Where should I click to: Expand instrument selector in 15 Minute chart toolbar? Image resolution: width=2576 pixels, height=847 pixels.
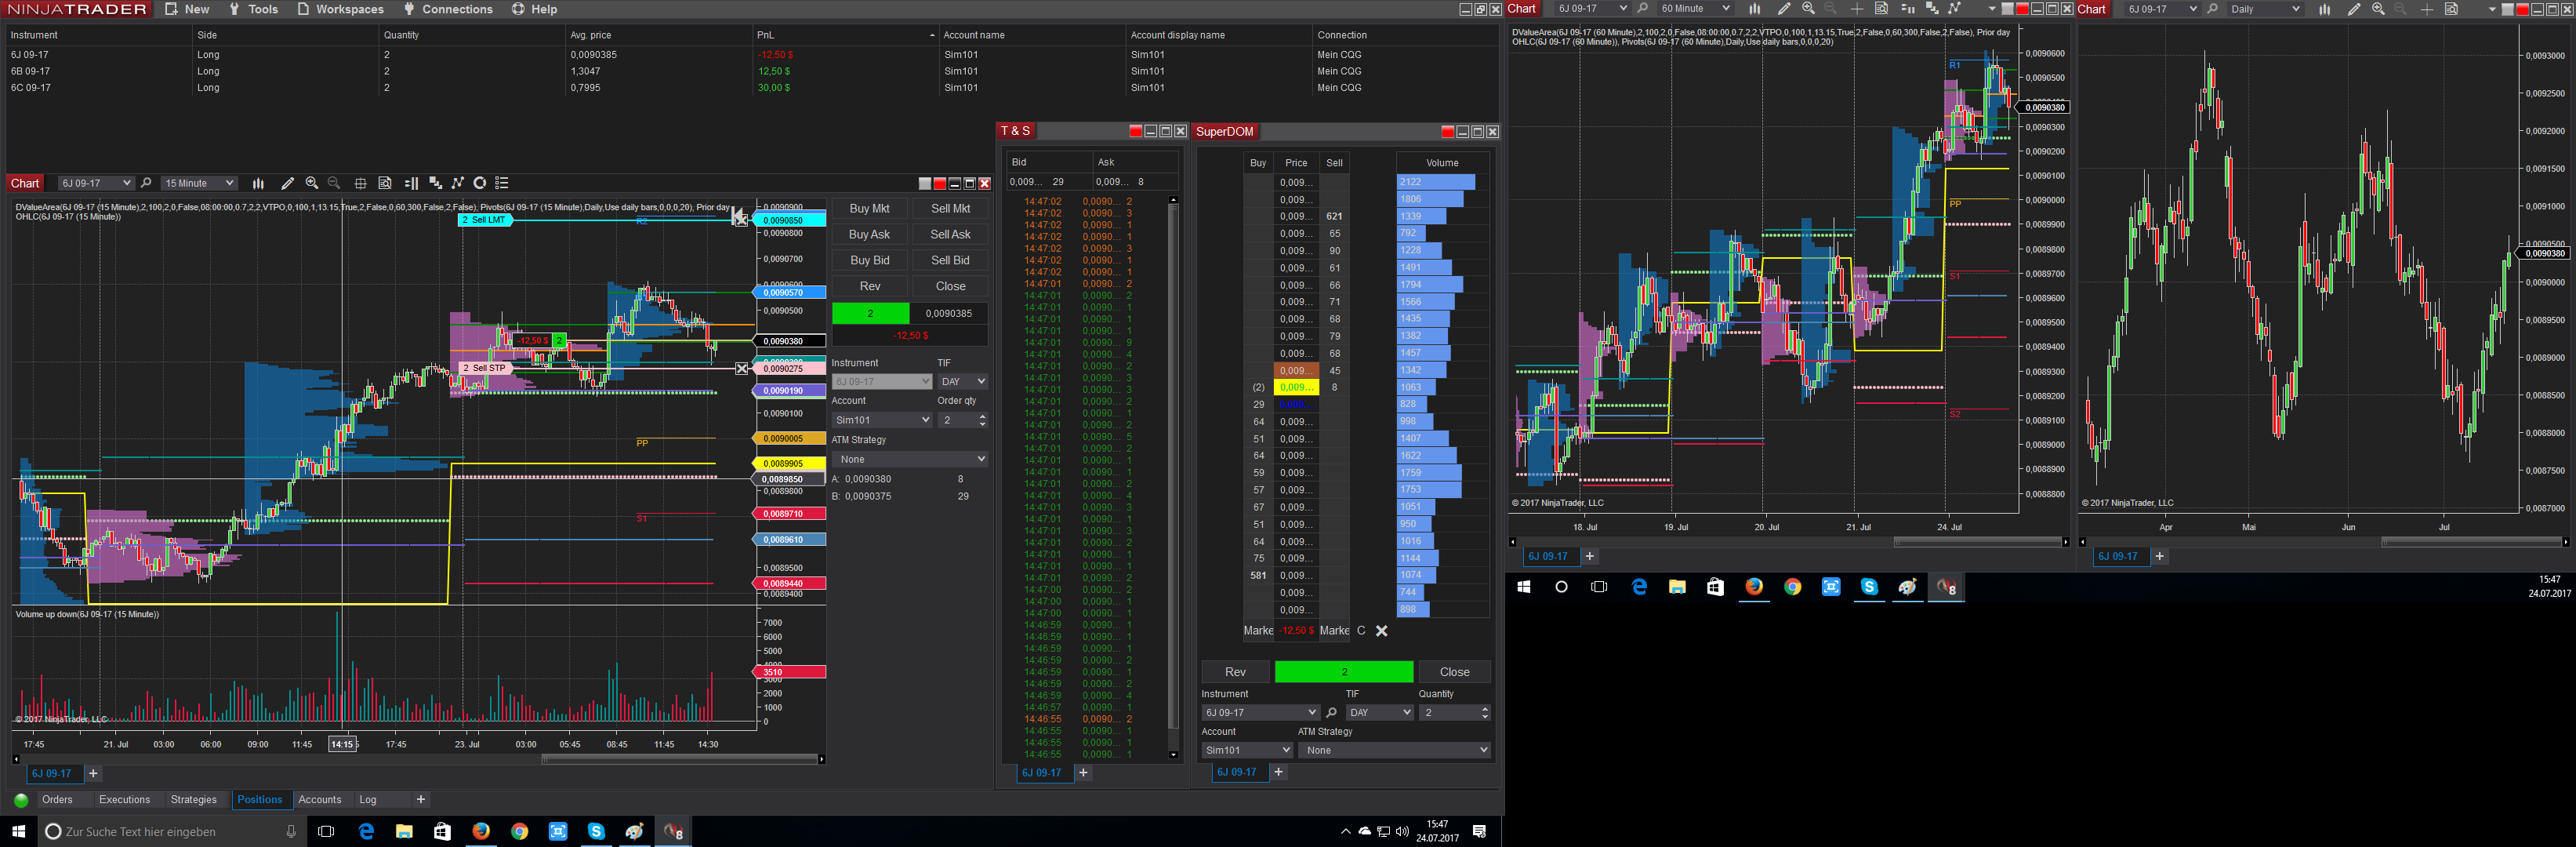click(127, 183)
